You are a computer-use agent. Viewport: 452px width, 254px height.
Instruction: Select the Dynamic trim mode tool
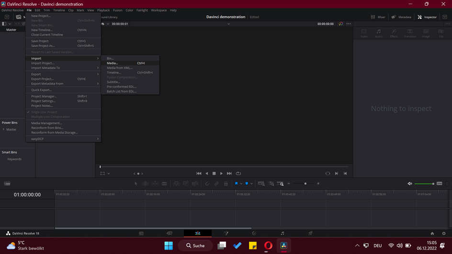coord(155,184)
